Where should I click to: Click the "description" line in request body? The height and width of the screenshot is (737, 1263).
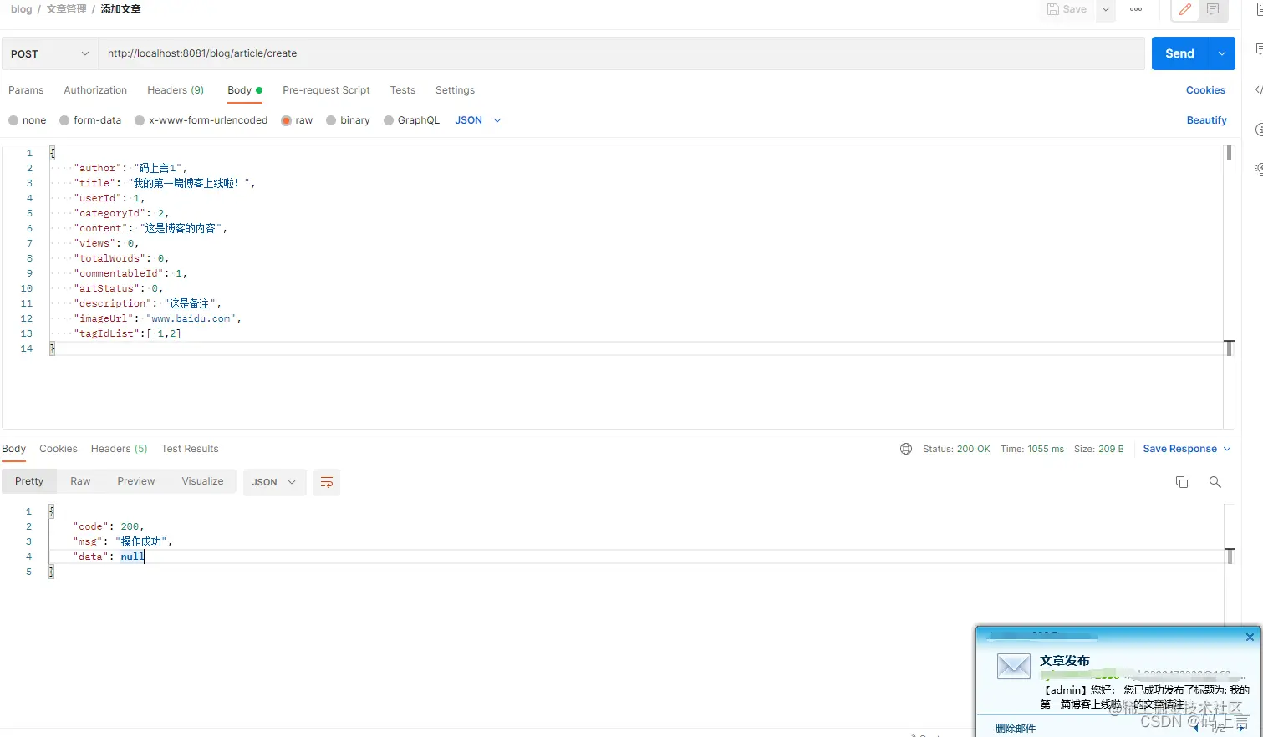coord(147,303)
